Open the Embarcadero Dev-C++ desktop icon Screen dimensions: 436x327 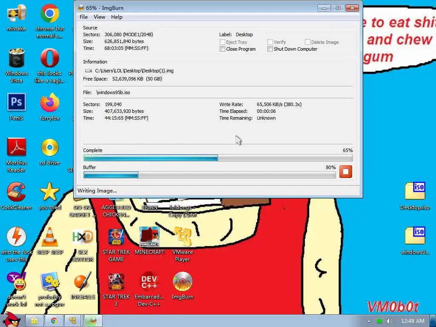coord(149,281)
